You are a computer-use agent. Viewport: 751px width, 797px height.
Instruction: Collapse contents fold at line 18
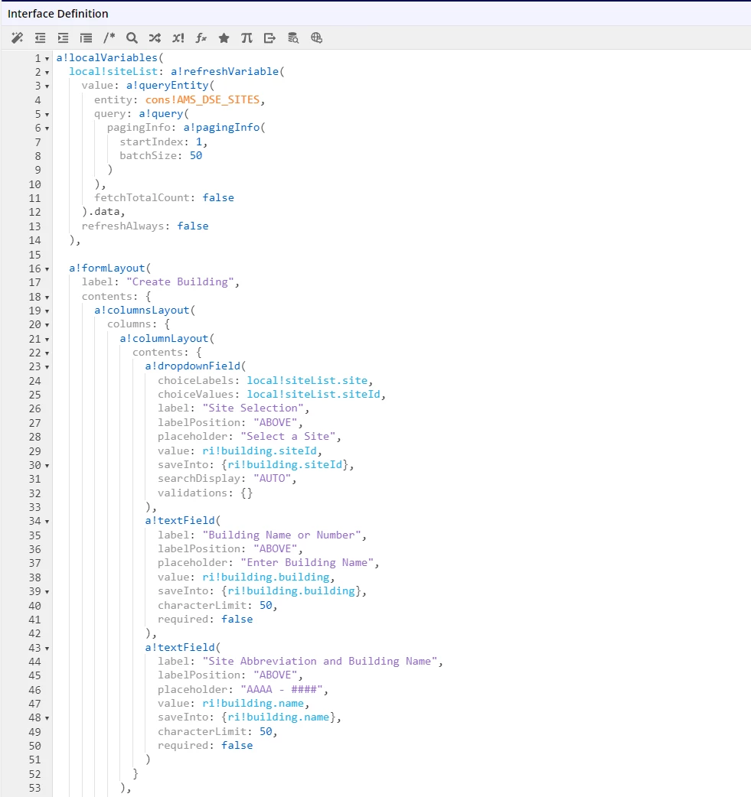click(x=47, y=298)
